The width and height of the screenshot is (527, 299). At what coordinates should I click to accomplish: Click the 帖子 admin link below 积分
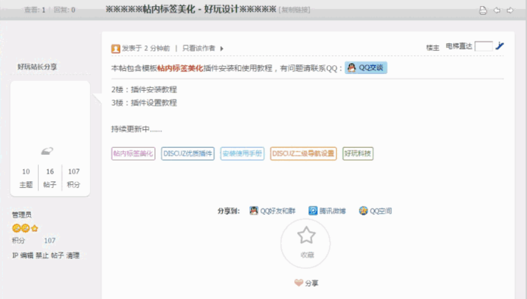[57, 255]
